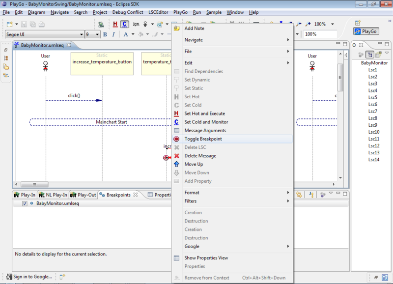Expand the Navigate submenu
The image size is (393, 284).
click(x=232, y=40)
